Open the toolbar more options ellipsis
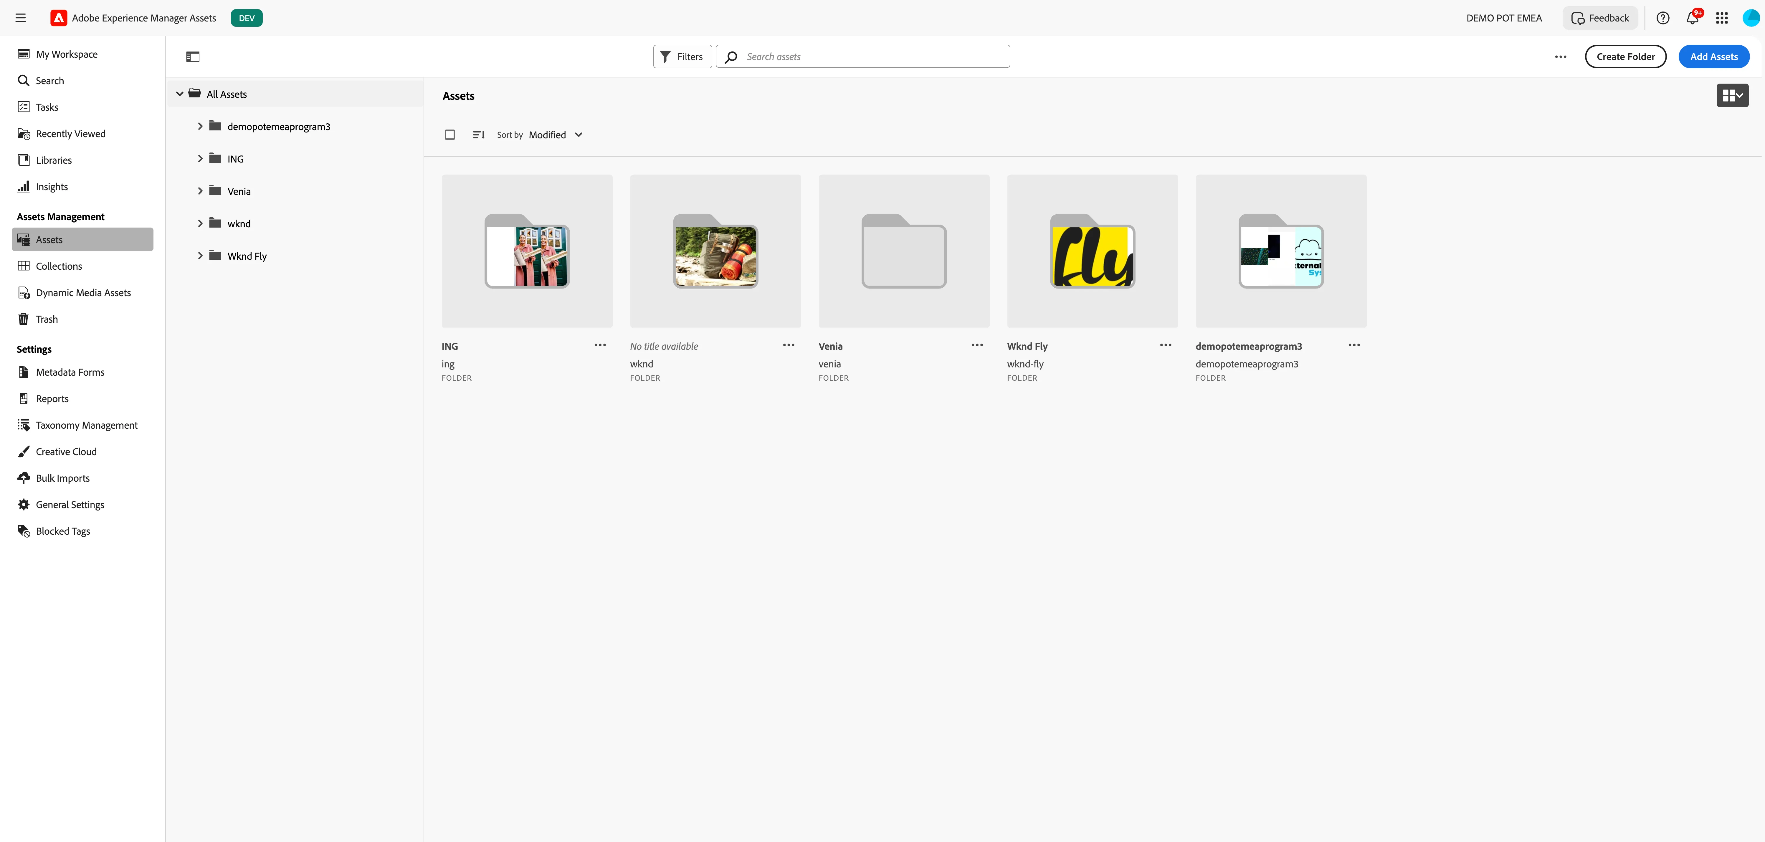1765x842 pixels. (1561, 57)
